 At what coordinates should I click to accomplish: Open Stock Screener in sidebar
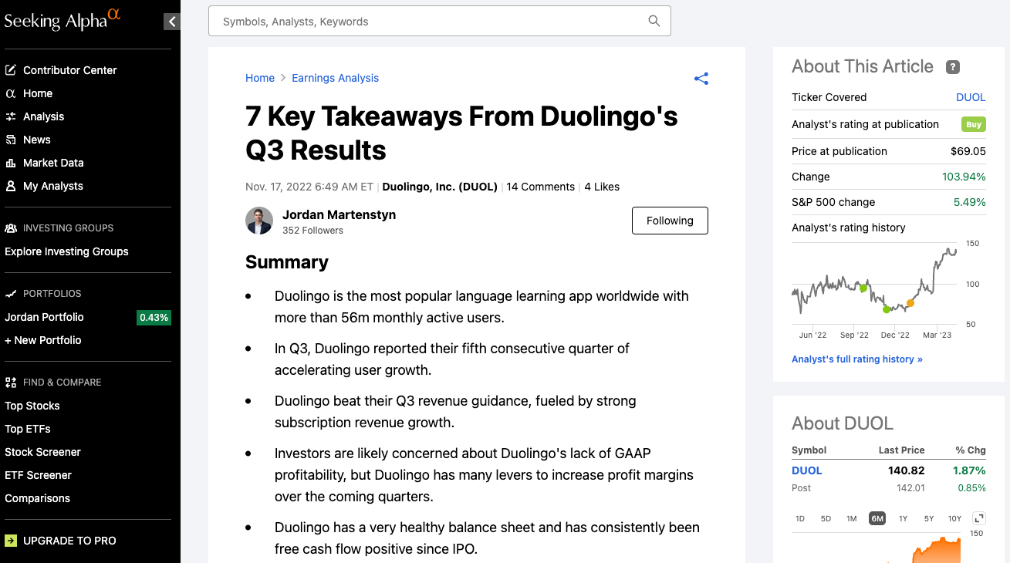click(42, 452)
